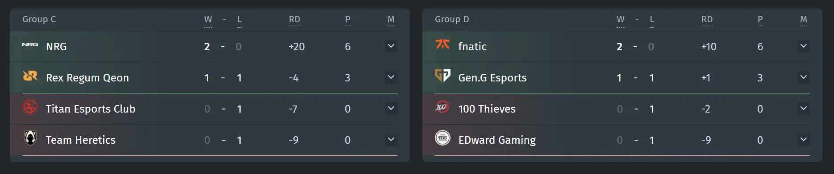Expand Titan Esports Club matches chevron
The height and width of the screenshot is (174, 834).
[x=391, y=109]
